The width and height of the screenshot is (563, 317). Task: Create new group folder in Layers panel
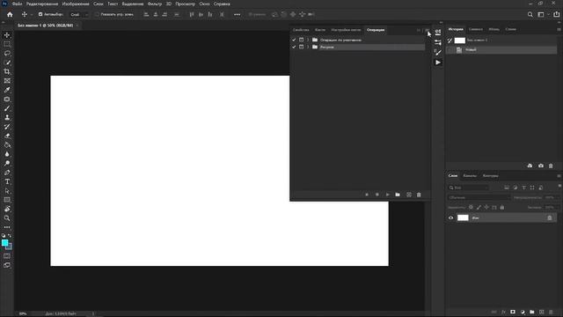click(x=531, y=312)
